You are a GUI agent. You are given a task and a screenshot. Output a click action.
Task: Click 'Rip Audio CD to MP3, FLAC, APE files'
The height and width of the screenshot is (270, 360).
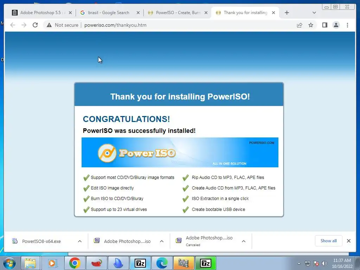[228, 178]
